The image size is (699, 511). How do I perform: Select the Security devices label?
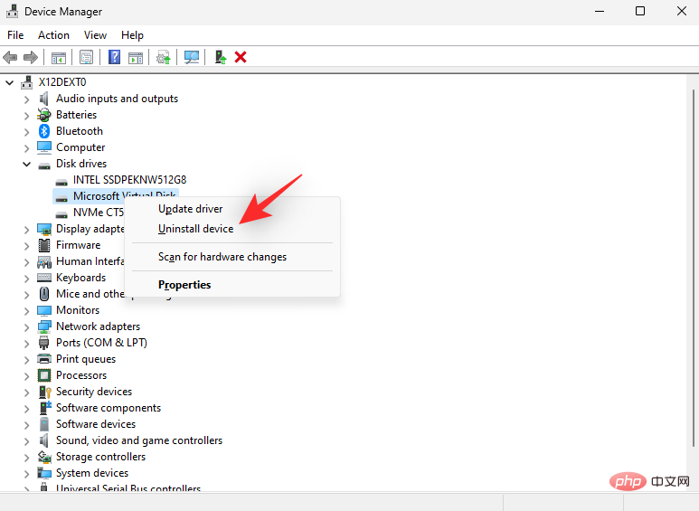pyautogui.click(x=94, y=392)
